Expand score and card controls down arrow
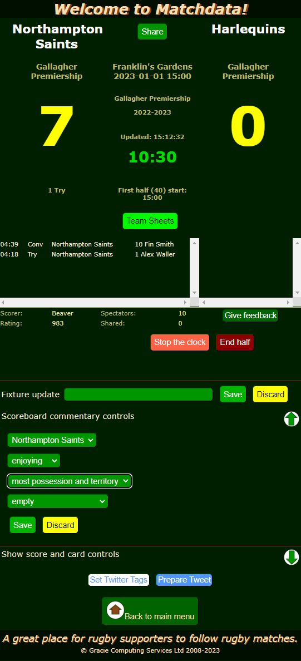 tap(292, 558)
